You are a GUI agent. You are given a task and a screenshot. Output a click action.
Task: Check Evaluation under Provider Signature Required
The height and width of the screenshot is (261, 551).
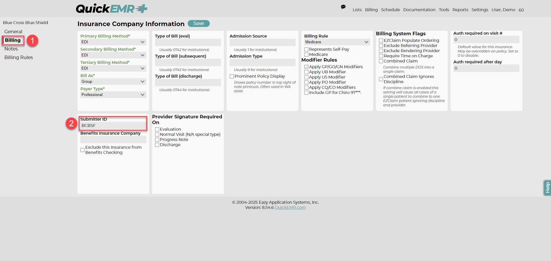point(157,129)
